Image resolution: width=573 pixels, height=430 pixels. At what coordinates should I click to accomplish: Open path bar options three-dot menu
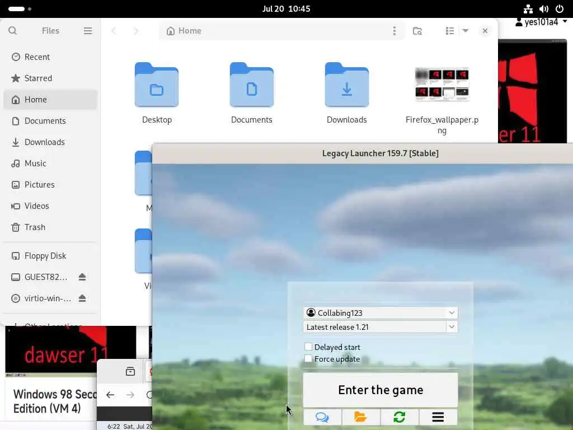tap(394, 31)
